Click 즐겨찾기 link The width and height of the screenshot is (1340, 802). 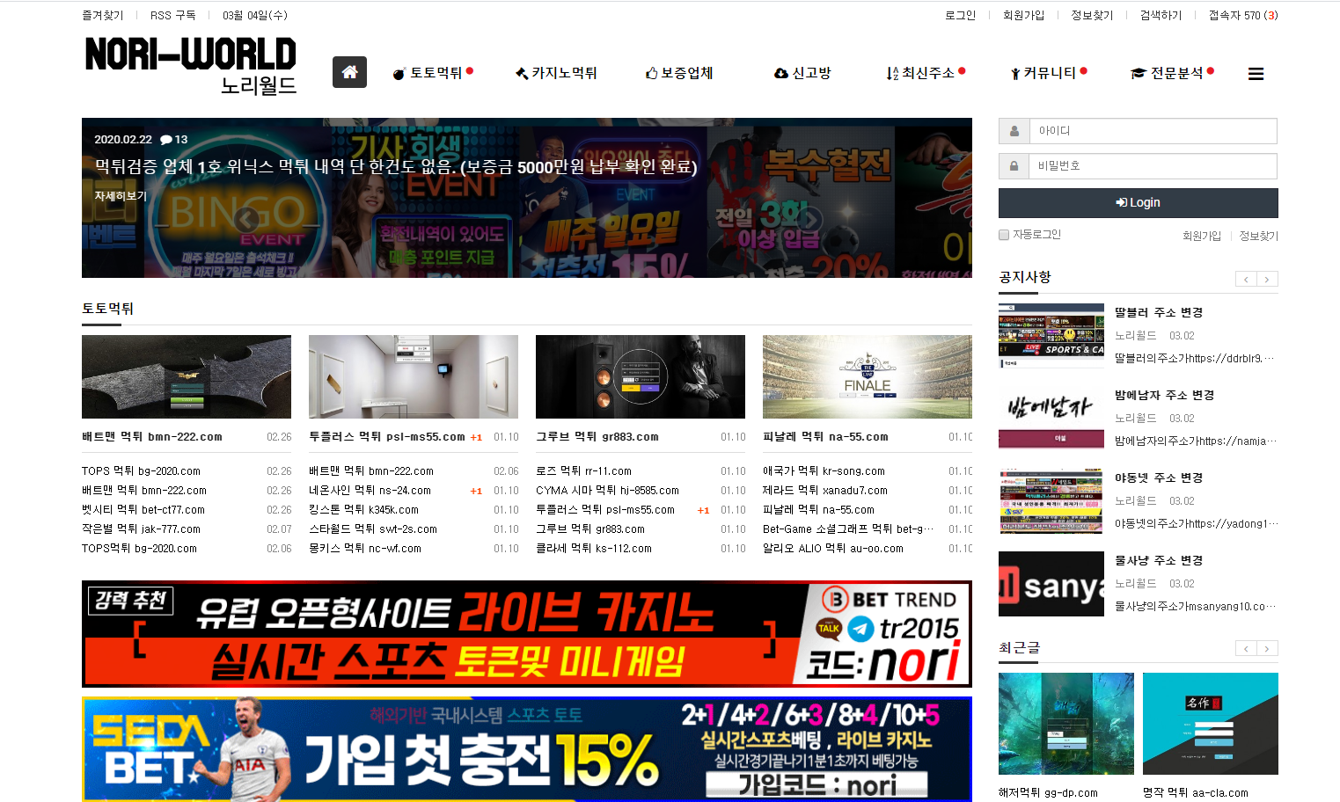click(x=103, y=16)
